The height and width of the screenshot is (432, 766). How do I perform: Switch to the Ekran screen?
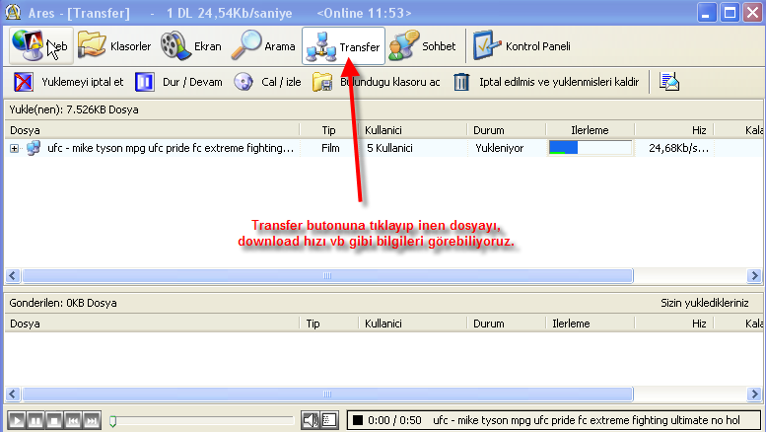tap(191, 46)
